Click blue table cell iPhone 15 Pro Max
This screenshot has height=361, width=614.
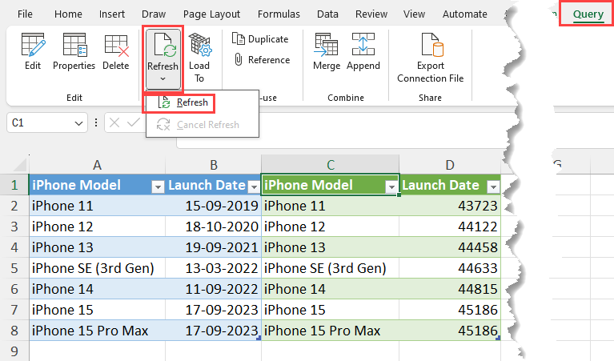point(97,331)
